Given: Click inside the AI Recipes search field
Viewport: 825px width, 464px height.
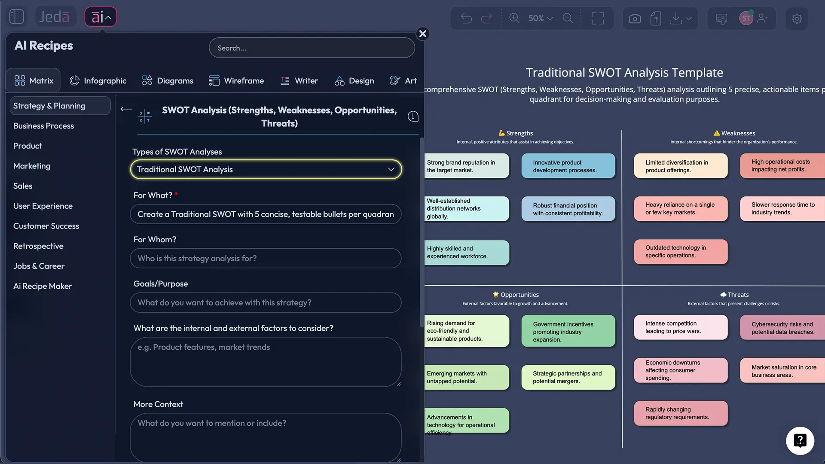Looking at the screenshot, I should point(312,48).
